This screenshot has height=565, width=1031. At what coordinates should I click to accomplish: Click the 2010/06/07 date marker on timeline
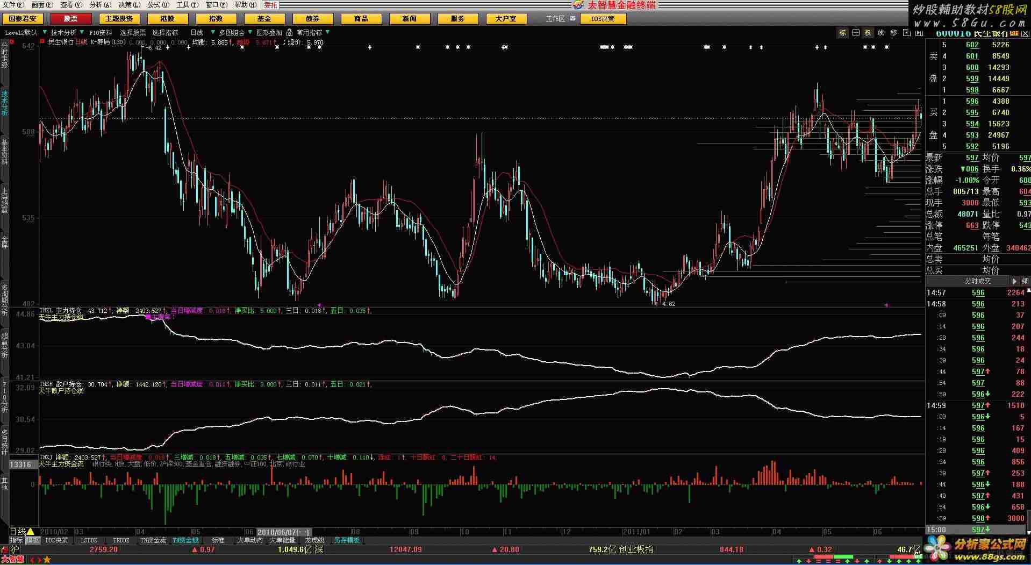pos(284,532)
